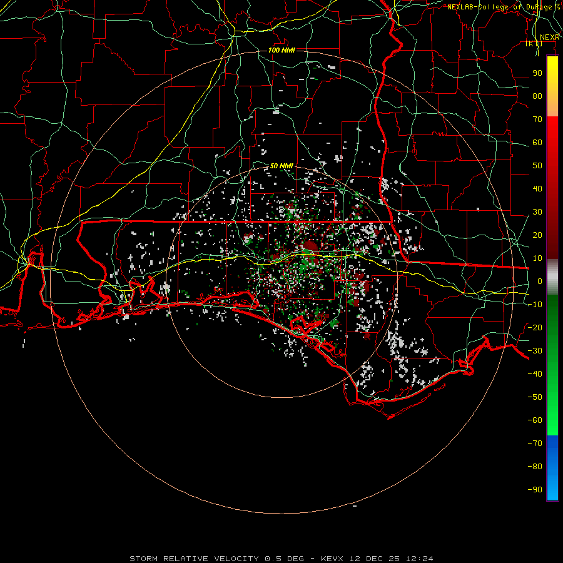Click the -10 value on the velocity scale
Viewport: 563px width, 563px height.
(535, 305)
